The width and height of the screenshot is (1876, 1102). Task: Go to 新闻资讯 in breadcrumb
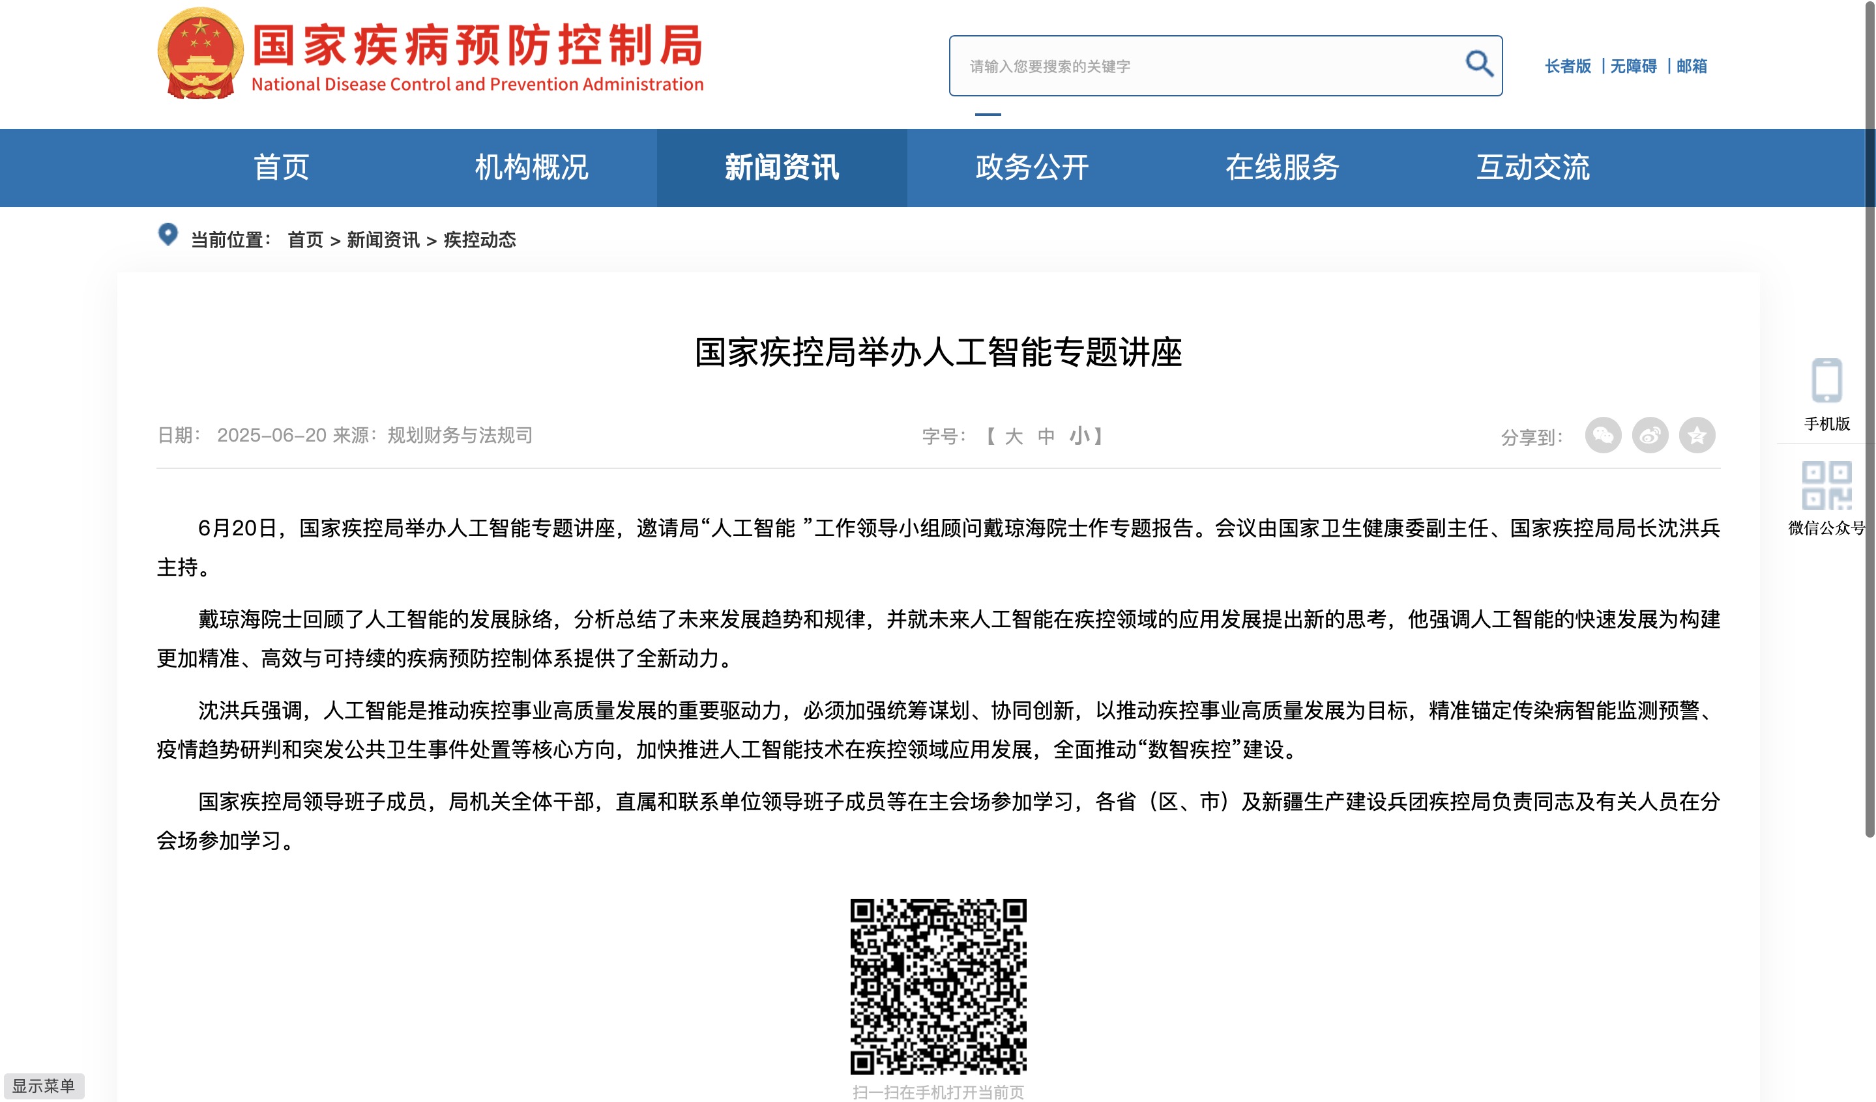[x=383, y=240]
